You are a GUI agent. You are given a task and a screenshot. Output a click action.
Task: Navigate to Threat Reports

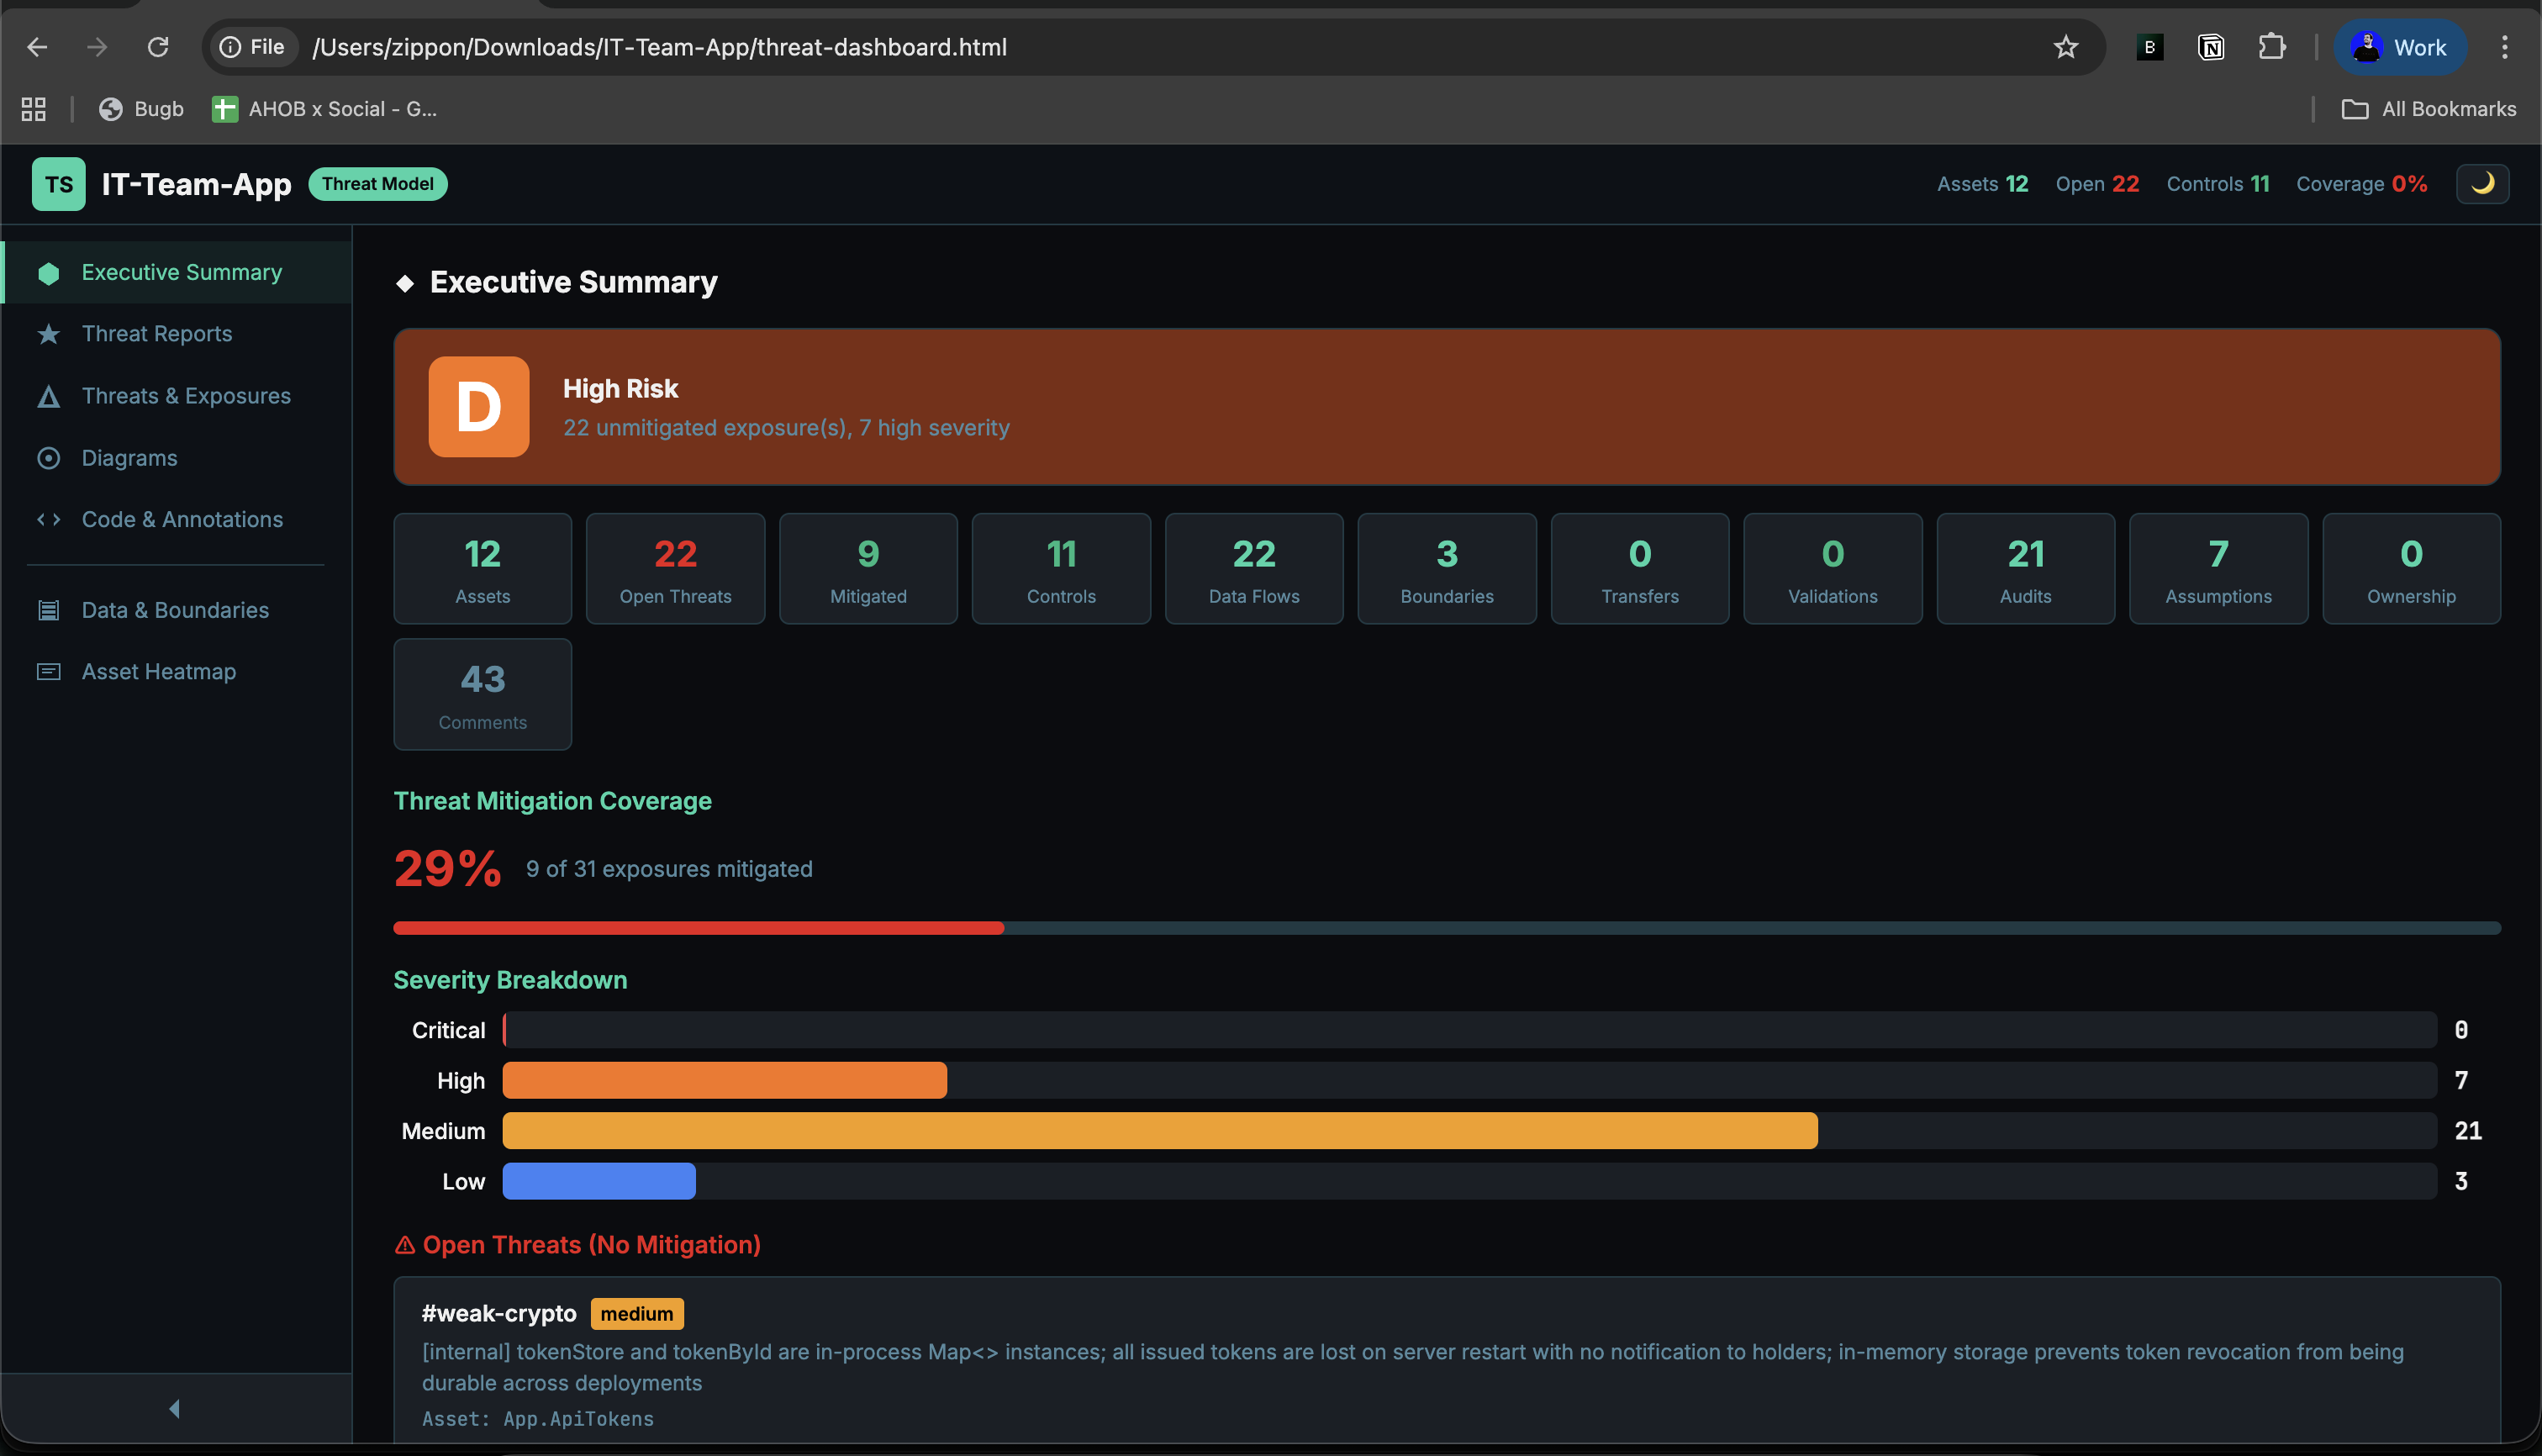click(156, 333)
